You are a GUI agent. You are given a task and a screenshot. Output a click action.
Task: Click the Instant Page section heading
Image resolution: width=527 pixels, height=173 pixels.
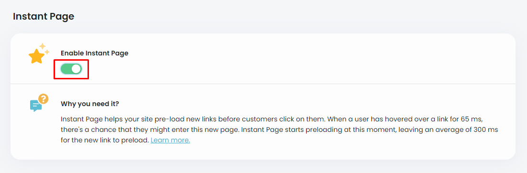coord(44,16)
